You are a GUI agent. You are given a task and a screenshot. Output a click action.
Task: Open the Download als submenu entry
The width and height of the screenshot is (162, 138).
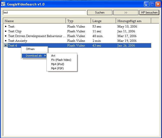pyautogui.click(x=34, y=56)
